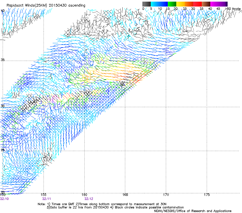
Task: Click the latitude label 40
Action: click(x=3, y=11)
